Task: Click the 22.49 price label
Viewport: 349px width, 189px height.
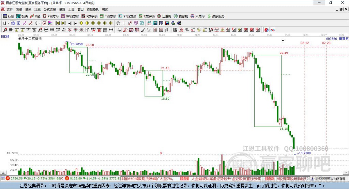Action: [284, 53]
